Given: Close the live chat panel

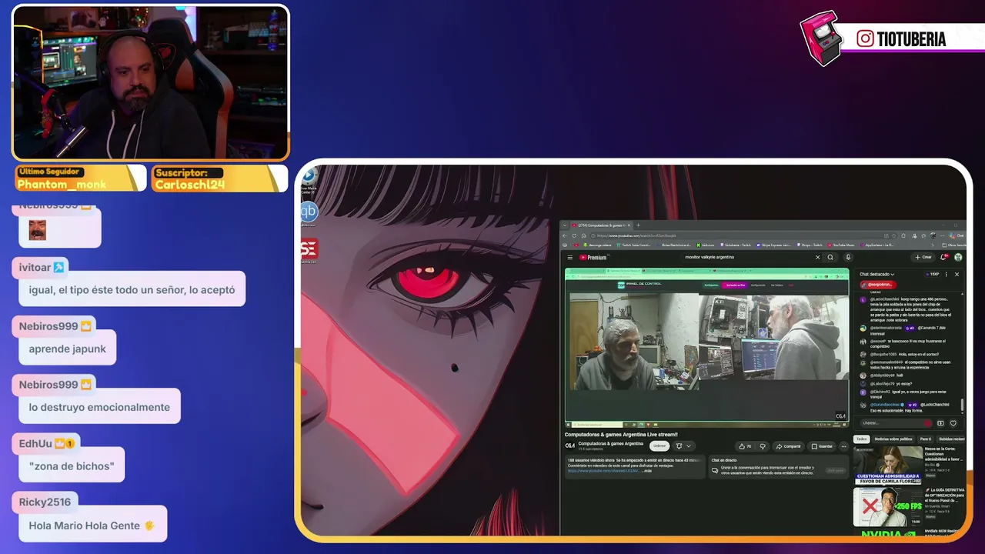Looking at the screenshot, I should coord(957,274).
